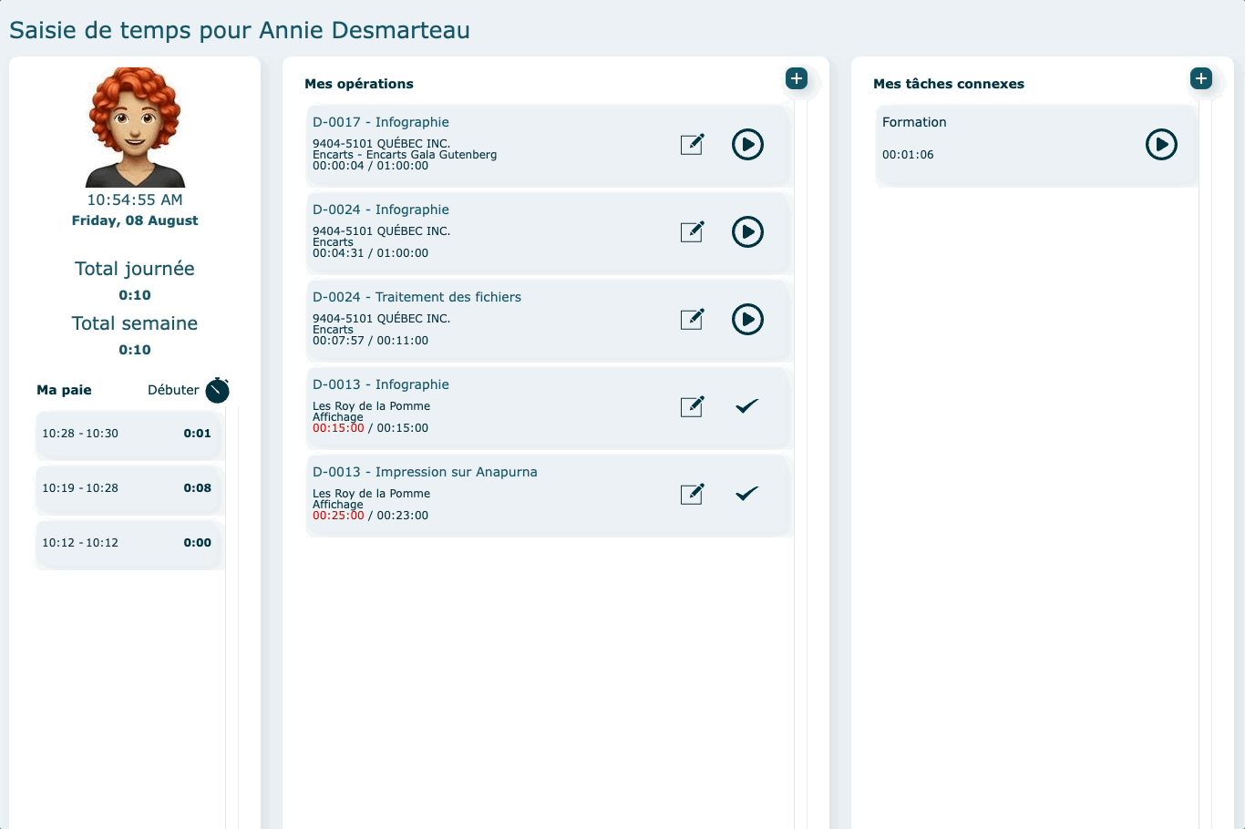Click checkmark for Impression sur Anapurna
The height and width of the screenshot is (829, 1245).
746,494
